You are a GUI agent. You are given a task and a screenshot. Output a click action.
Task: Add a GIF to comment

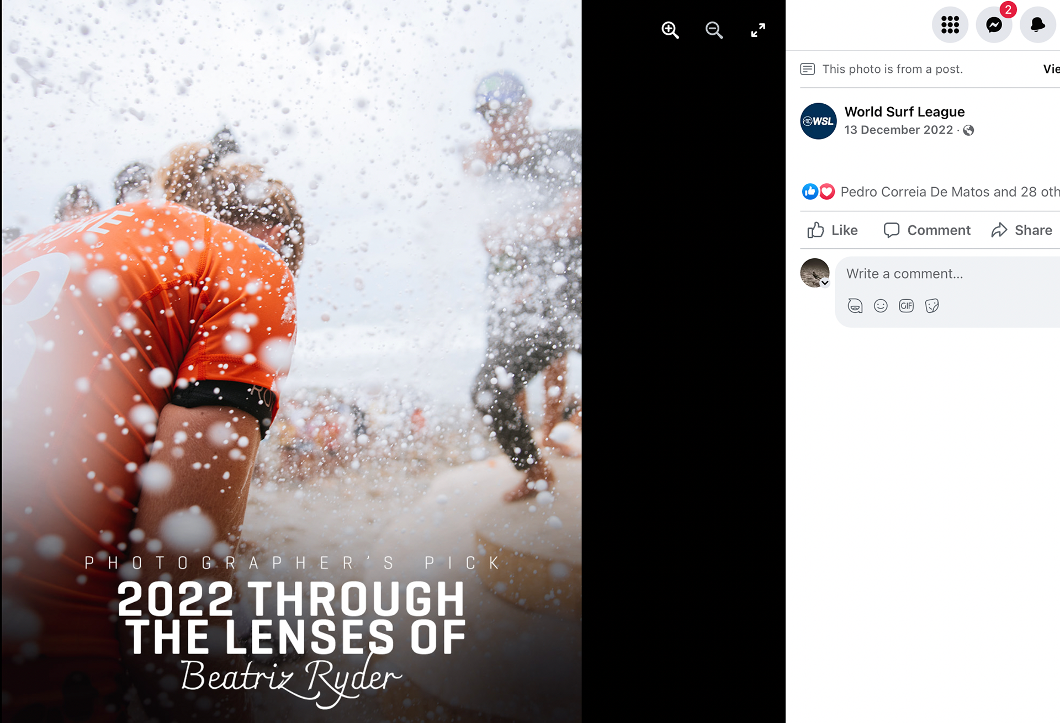907,306
